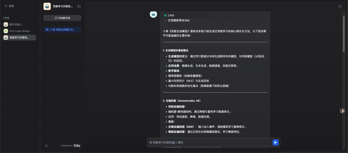Viewport: 348px width, 153px height.
Task: Click the chat vertical scrollbar
Action: click(344, 34)
